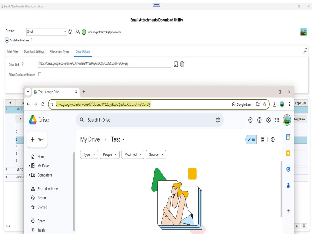This screenshot has width=312, height=234.
Task: Click the New button in Drive
Action: coord(37,139)
